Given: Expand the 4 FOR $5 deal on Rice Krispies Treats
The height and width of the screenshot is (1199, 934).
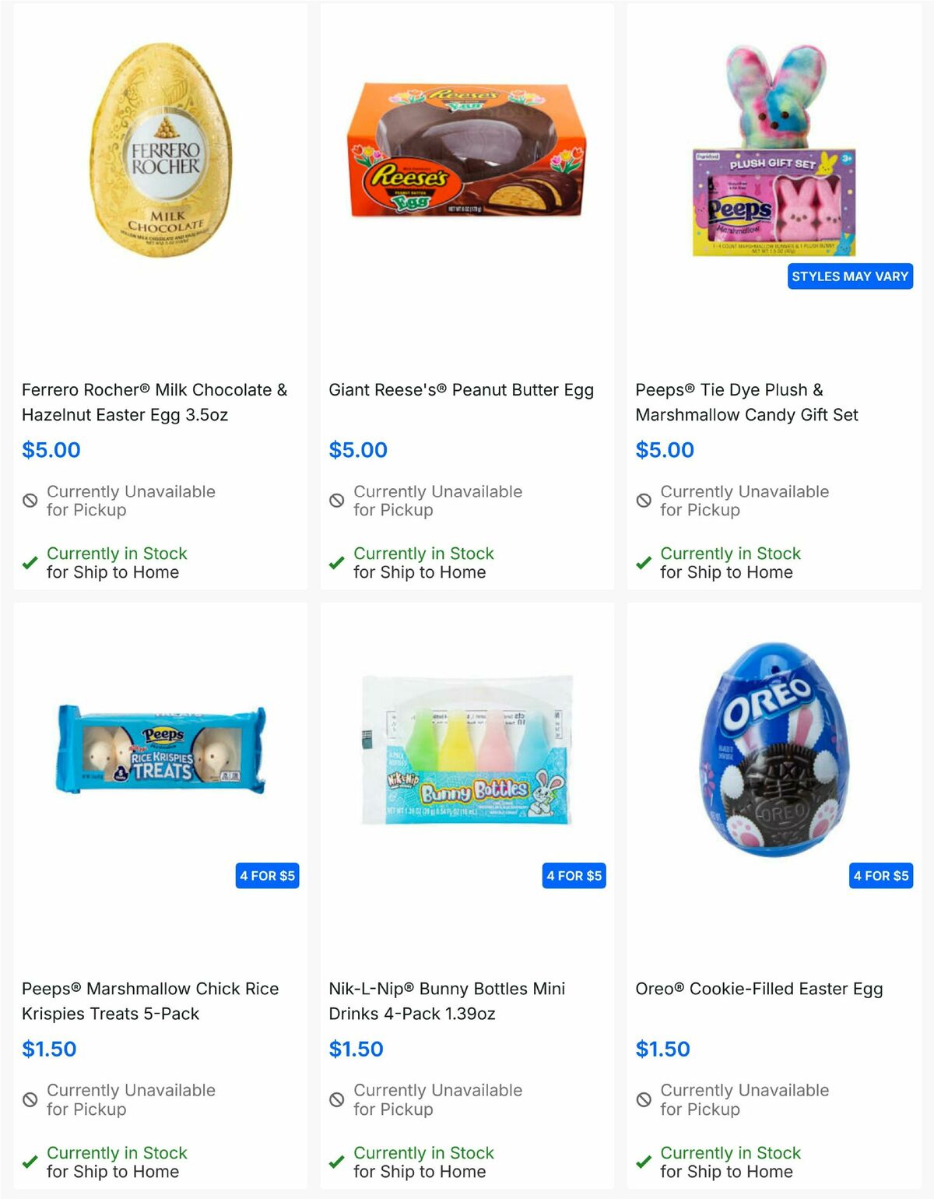Looking at the screenshot, I should point(267,875).
